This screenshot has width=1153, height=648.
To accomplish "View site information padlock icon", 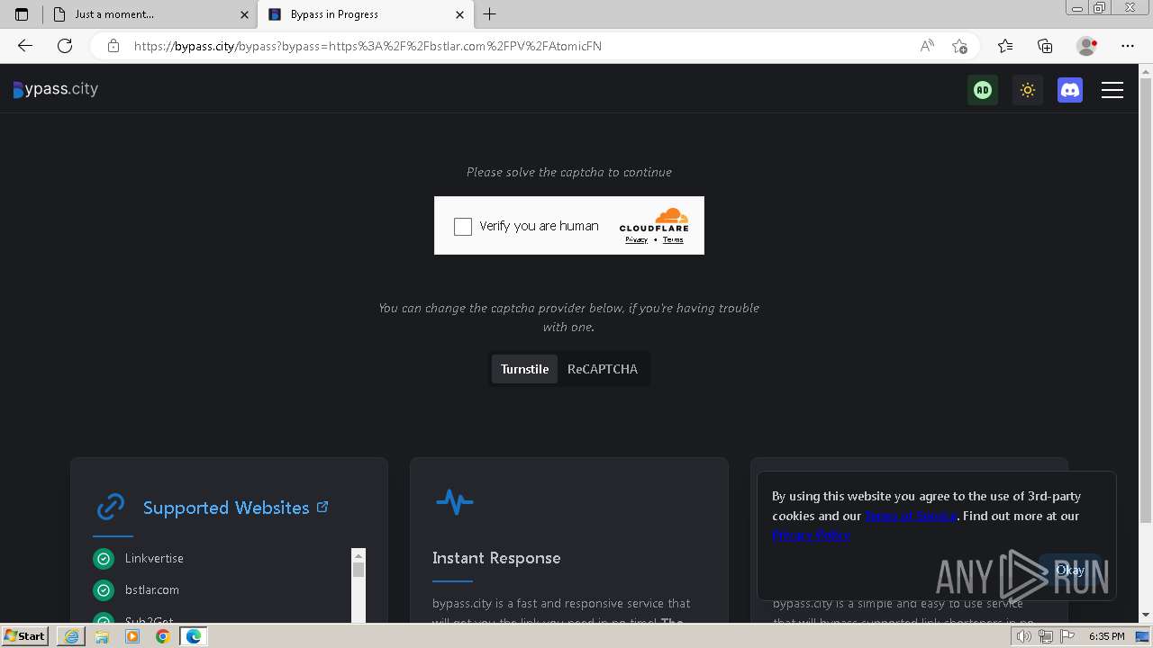I will (x=113, y=46).
